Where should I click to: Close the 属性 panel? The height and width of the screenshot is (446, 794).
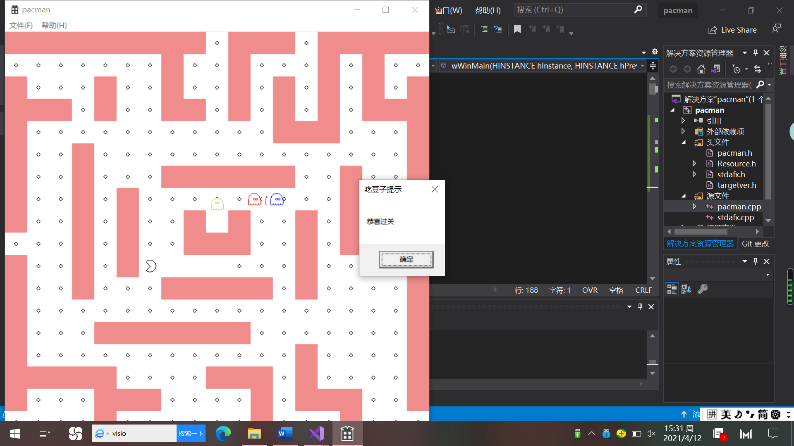[x=767, y=261]
